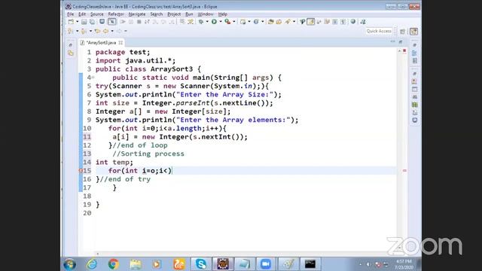Open the Refactor menu
Image resolution: width=482 pixels, height=271 pixels.
tap(116, 14)
